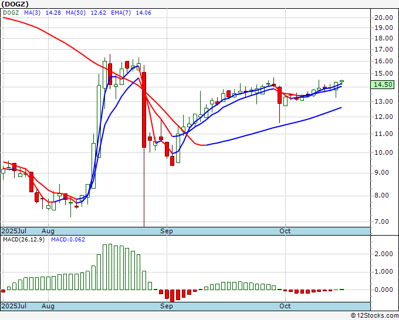This screenshot has height=320, width=399.
Task: Click the current price tag 14.50
Action: (382, 84)
